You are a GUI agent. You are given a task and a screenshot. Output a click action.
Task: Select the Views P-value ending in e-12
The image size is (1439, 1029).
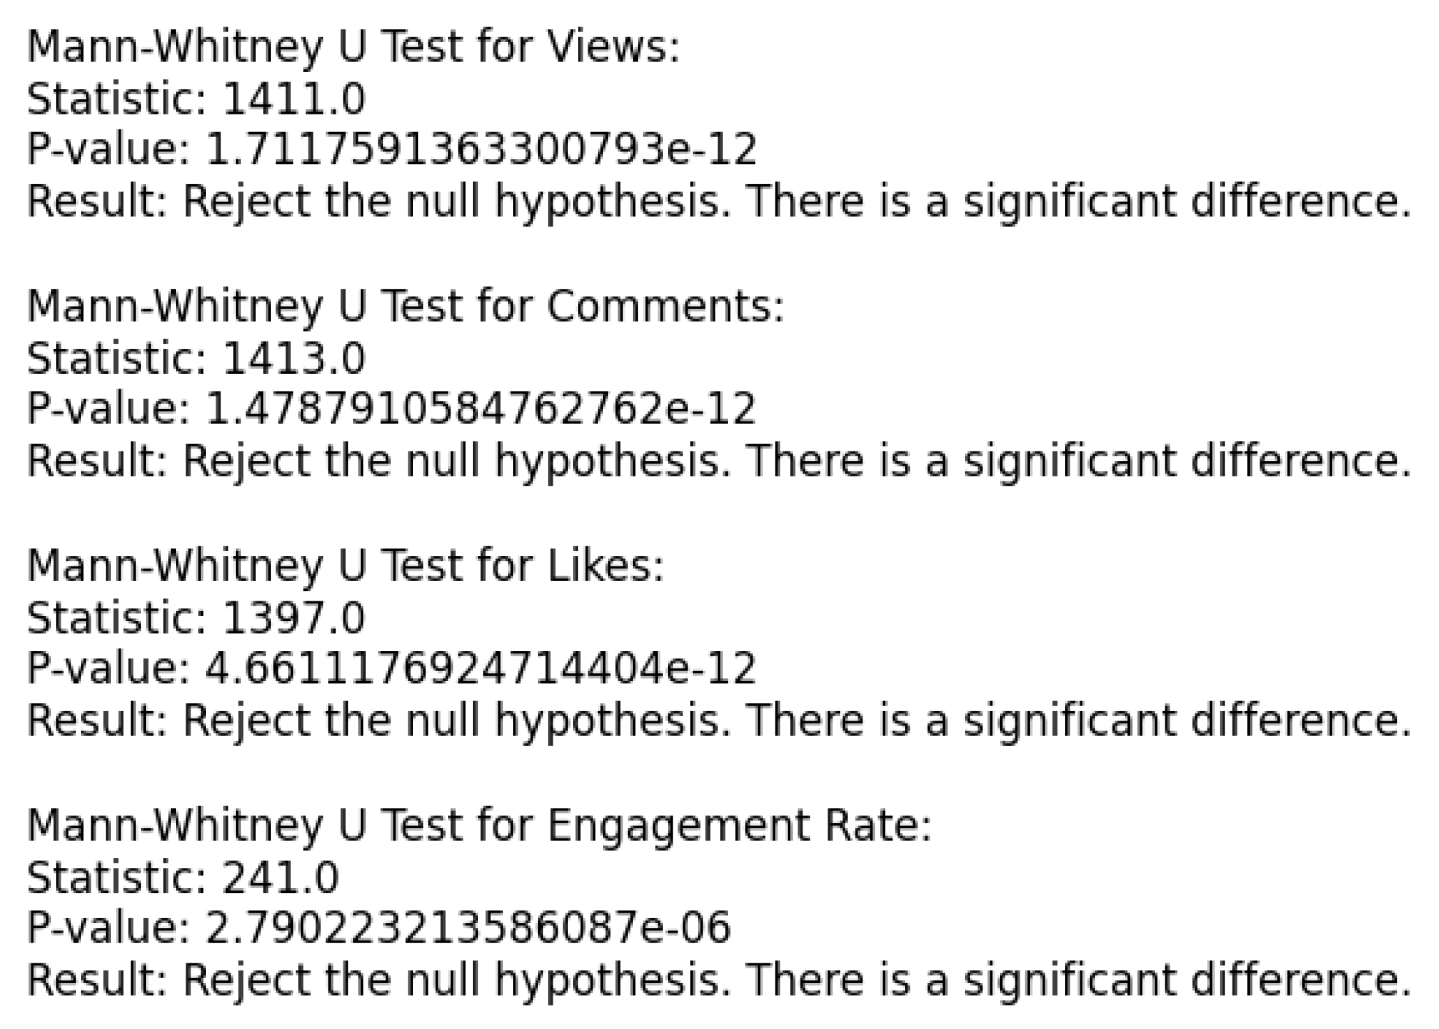[481, 150]
